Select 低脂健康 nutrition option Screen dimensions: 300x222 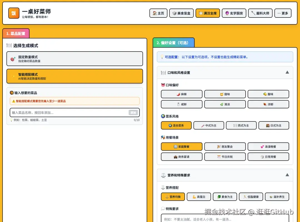coord(251,197)
